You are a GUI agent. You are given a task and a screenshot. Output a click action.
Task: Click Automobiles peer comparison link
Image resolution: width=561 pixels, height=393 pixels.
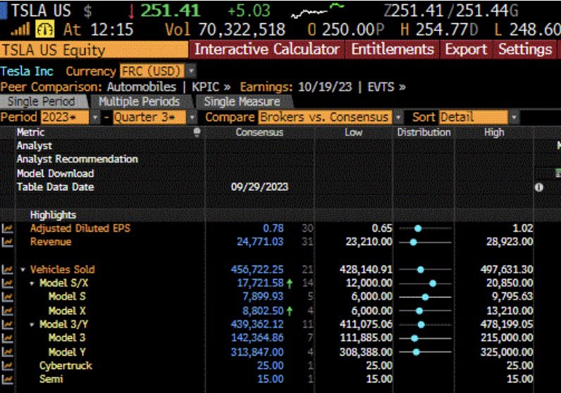(142, 87)
